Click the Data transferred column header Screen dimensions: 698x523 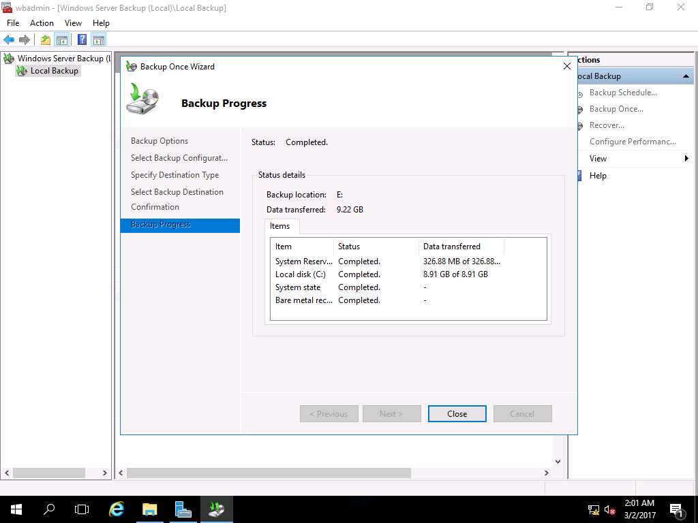461,247
